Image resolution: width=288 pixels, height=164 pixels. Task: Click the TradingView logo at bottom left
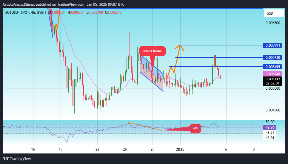17,159
